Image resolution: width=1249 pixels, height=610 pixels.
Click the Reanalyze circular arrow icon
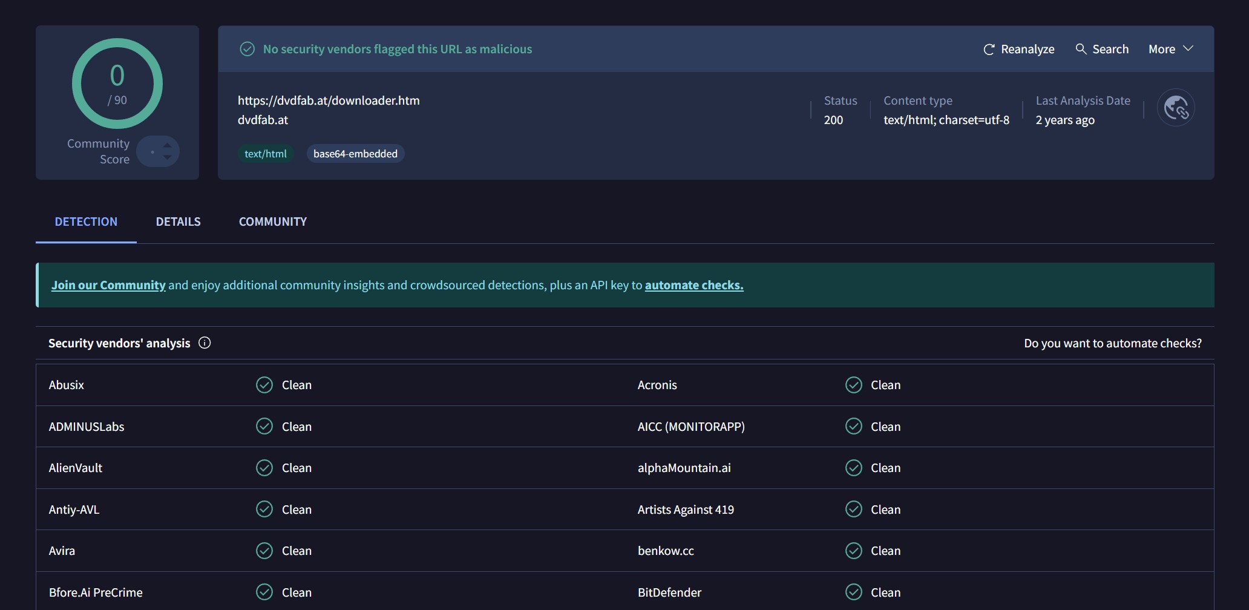pos(989,50)
